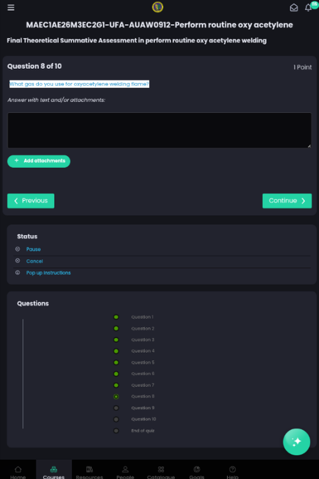The width and height of the screenshot is (319, 479).
Task: Open the hamburger menu
Action: (11, 8)
